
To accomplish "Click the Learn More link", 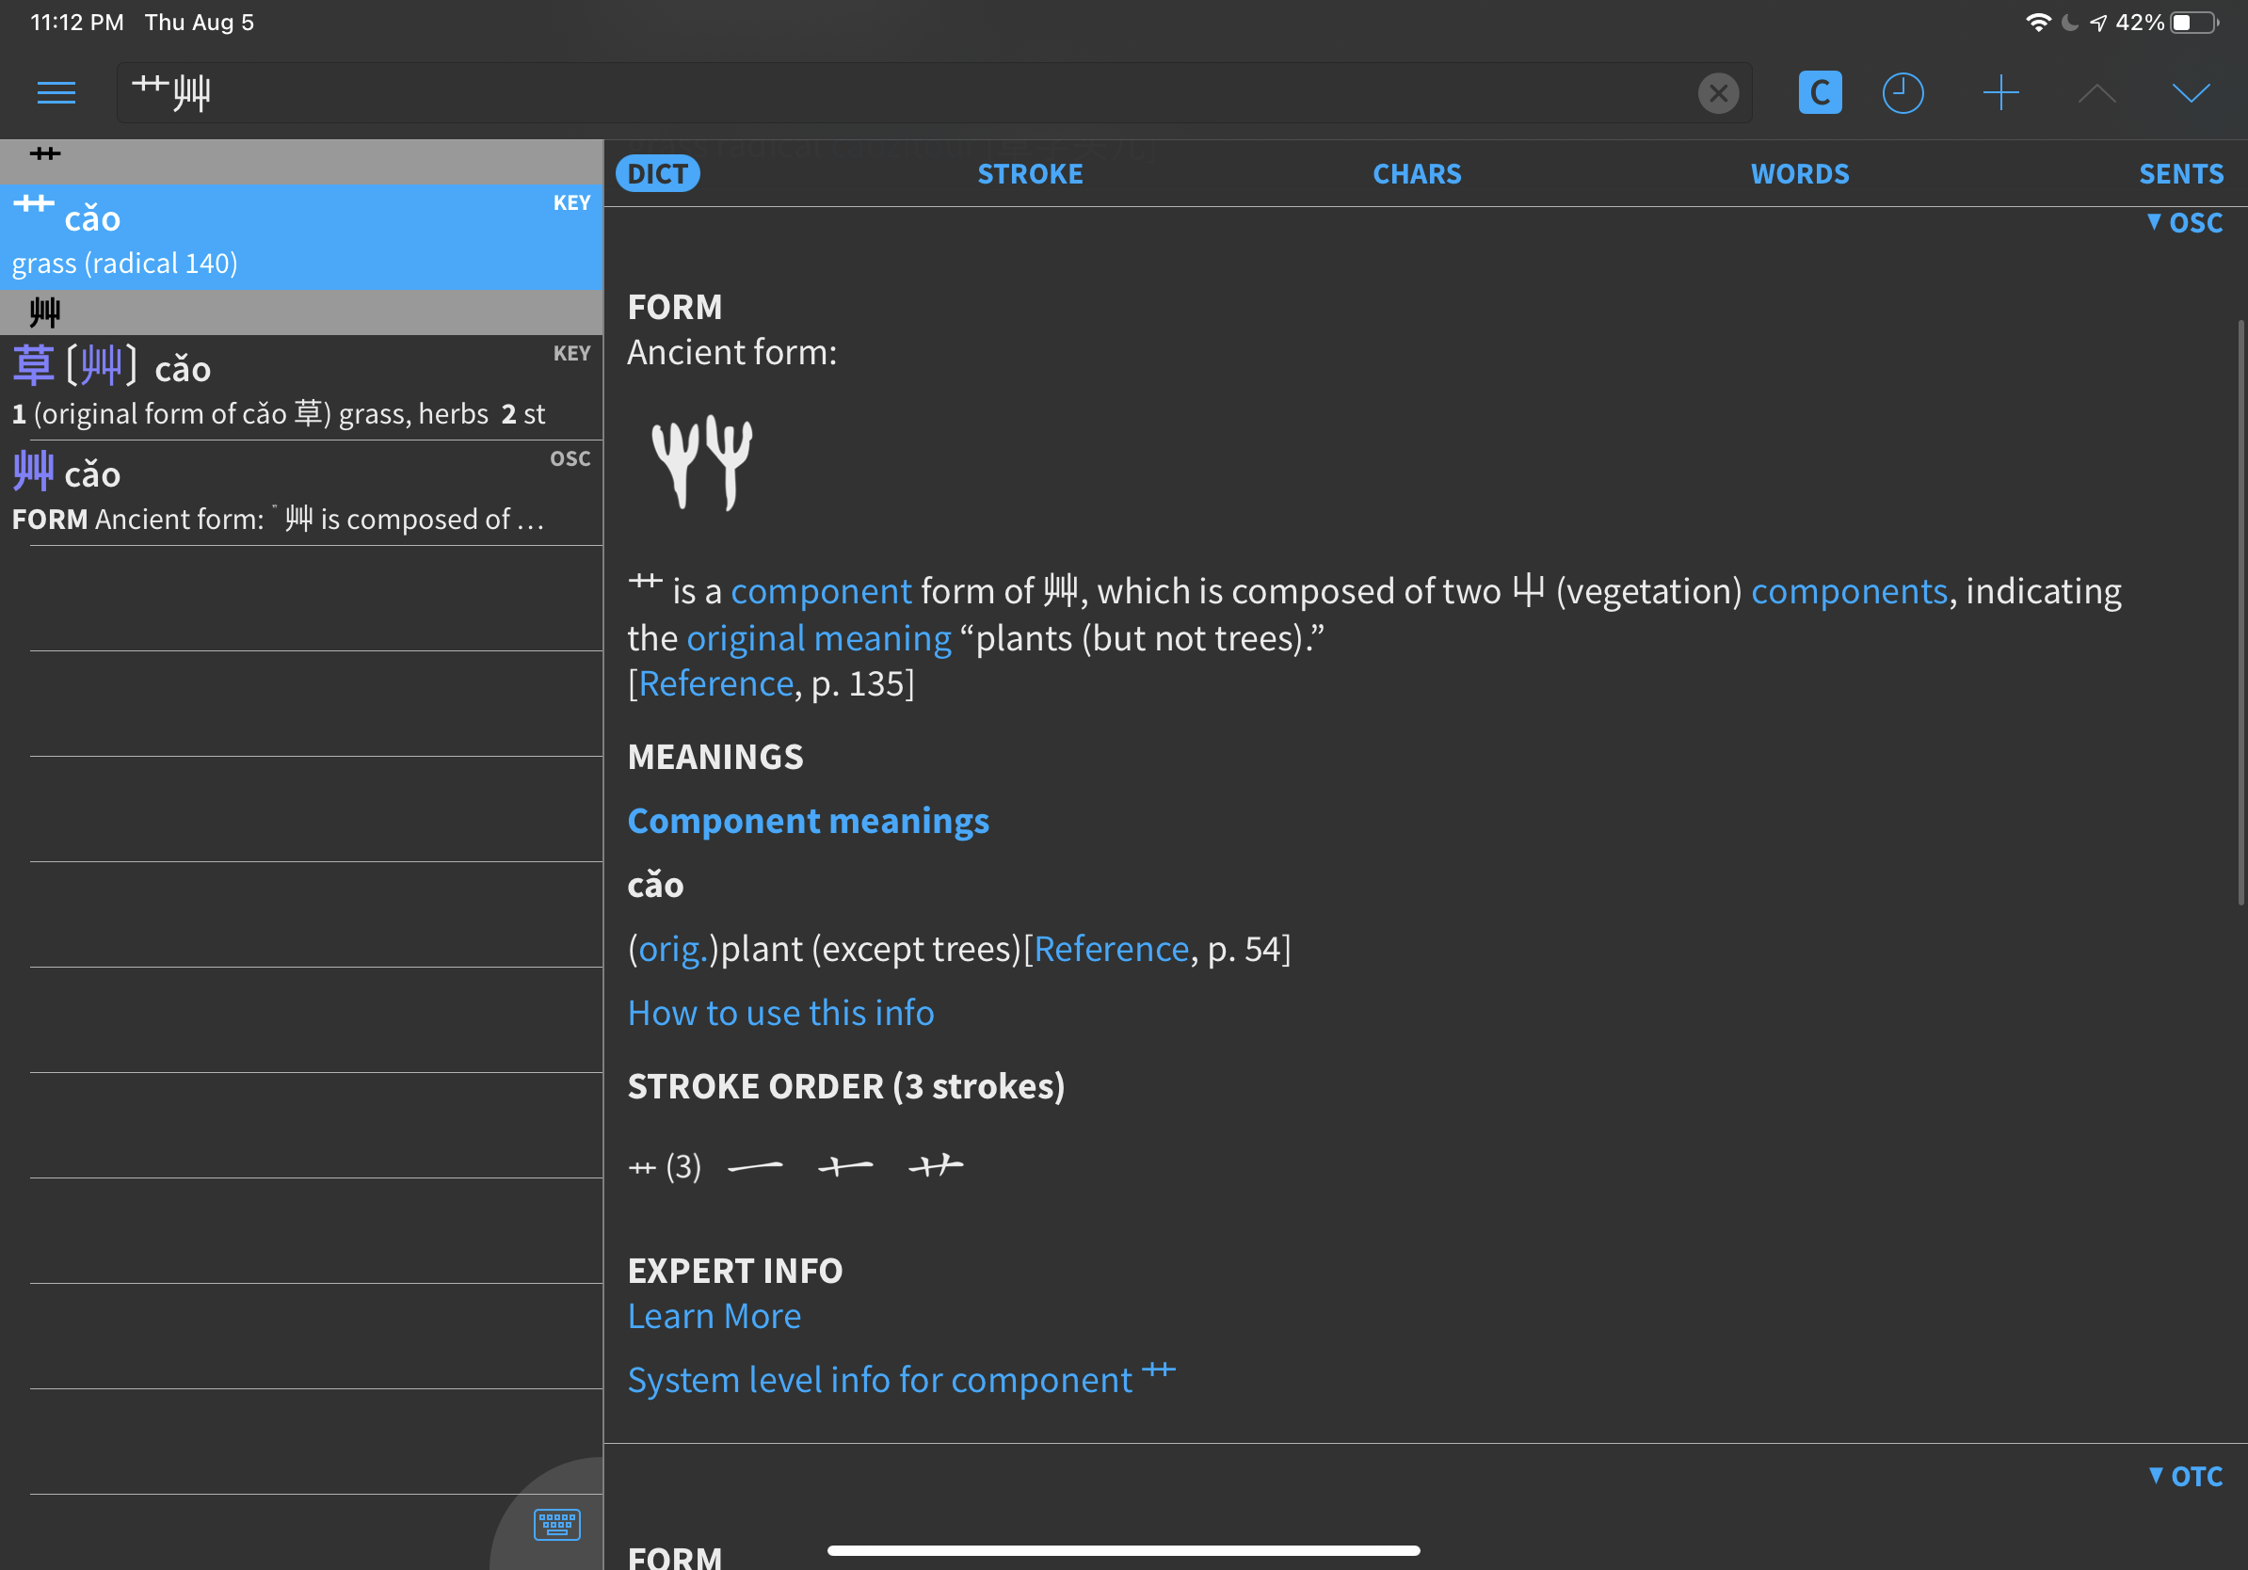I will (714, 1316).
